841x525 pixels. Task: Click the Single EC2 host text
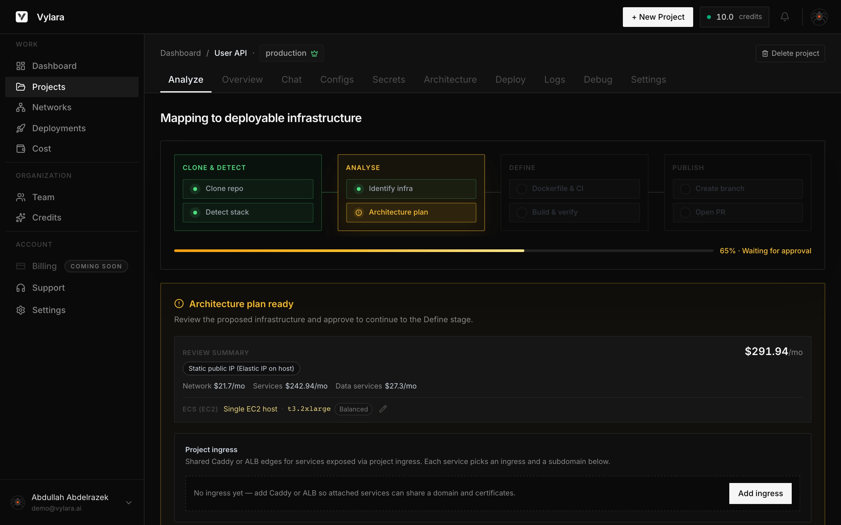coord(250,409)
